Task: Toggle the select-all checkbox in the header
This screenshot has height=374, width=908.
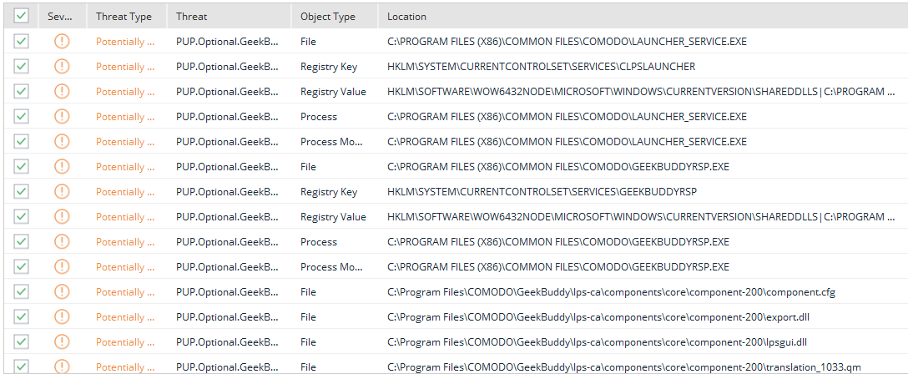Action: pos(22,16)
